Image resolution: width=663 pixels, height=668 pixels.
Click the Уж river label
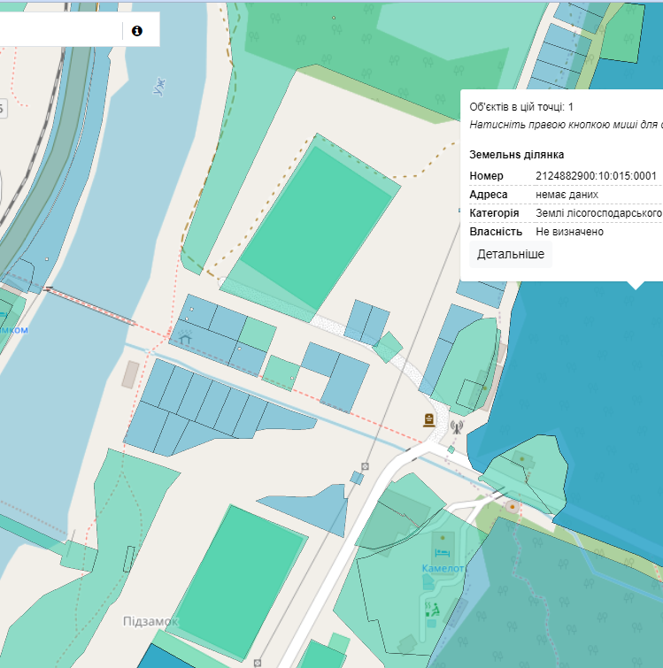click(159, 87)
